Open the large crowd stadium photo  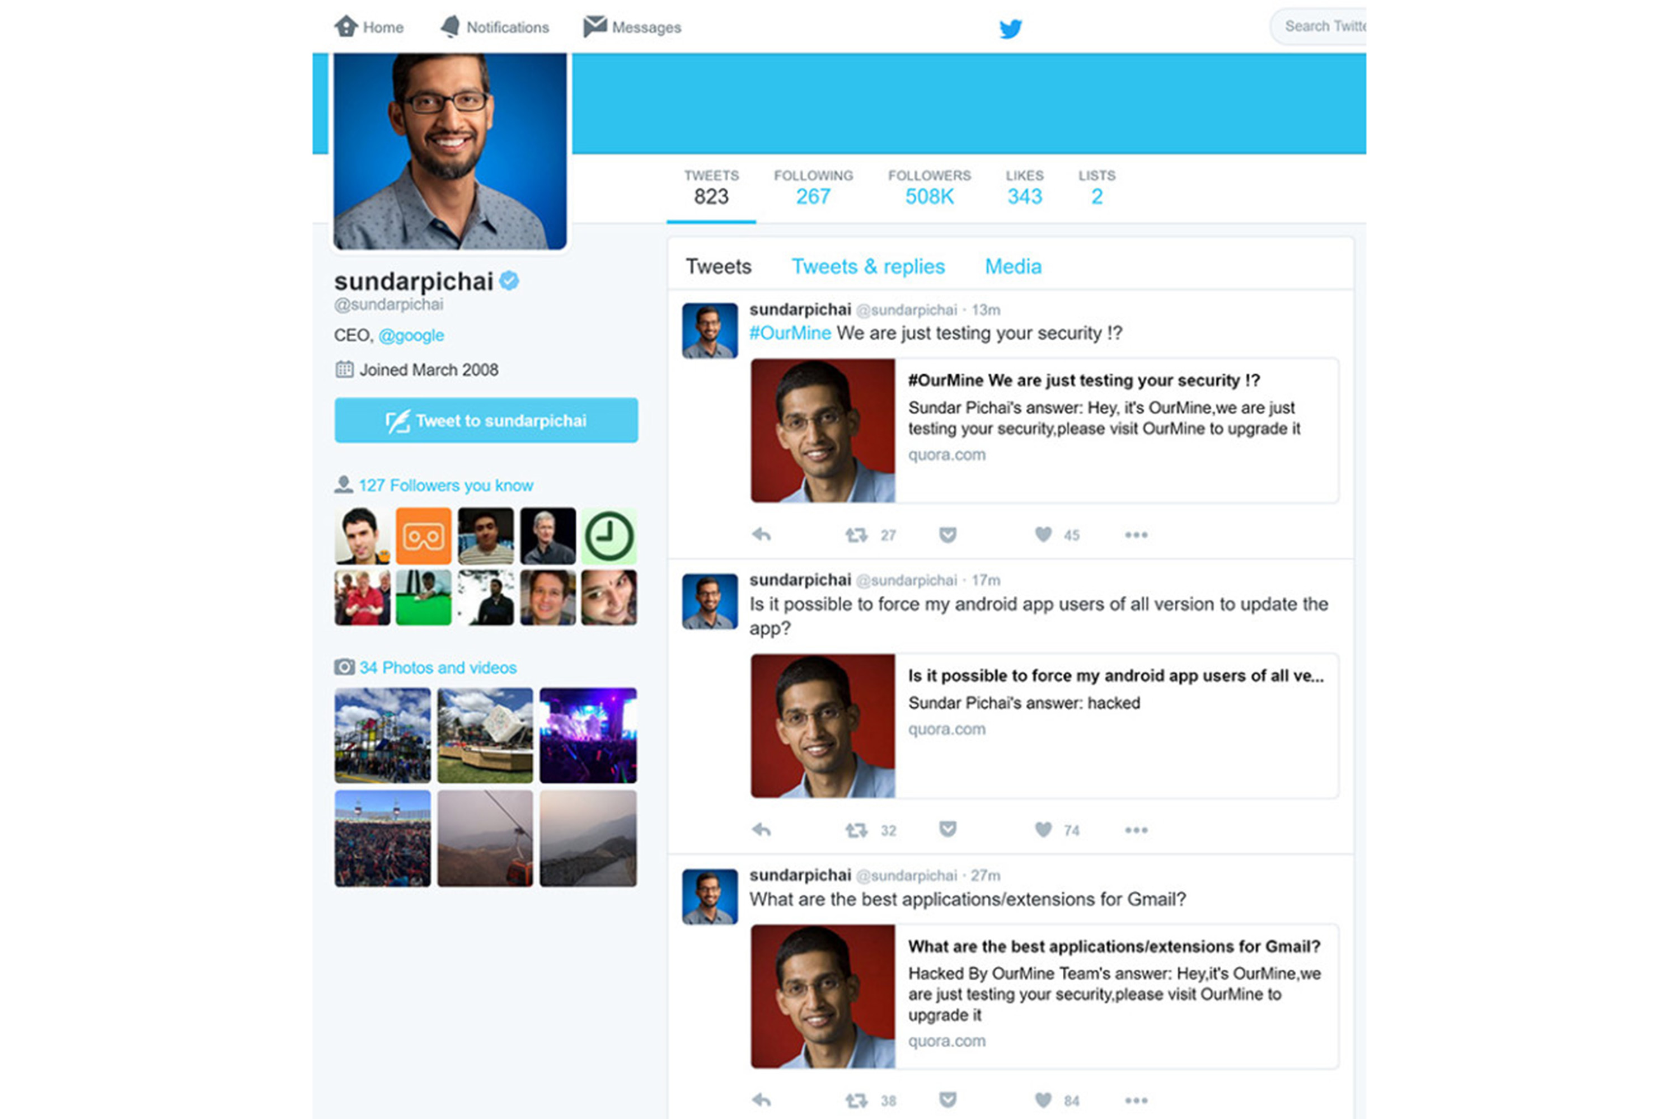pyautogui.click(x=383, y=839)
